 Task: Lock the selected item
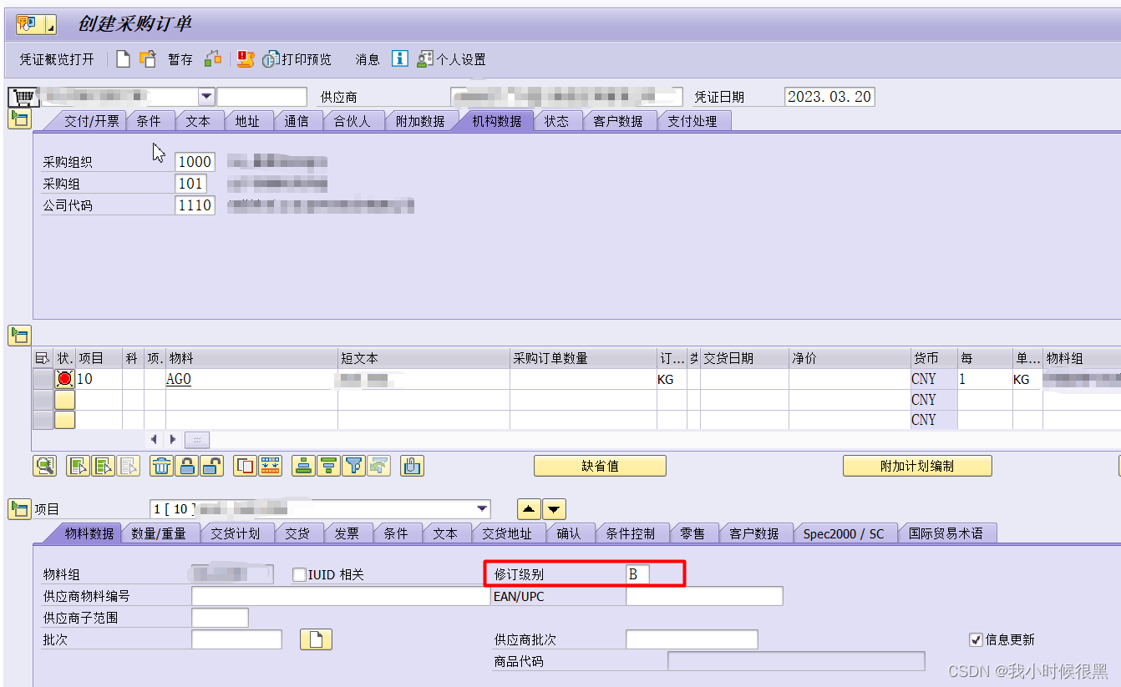click(187, 467)
